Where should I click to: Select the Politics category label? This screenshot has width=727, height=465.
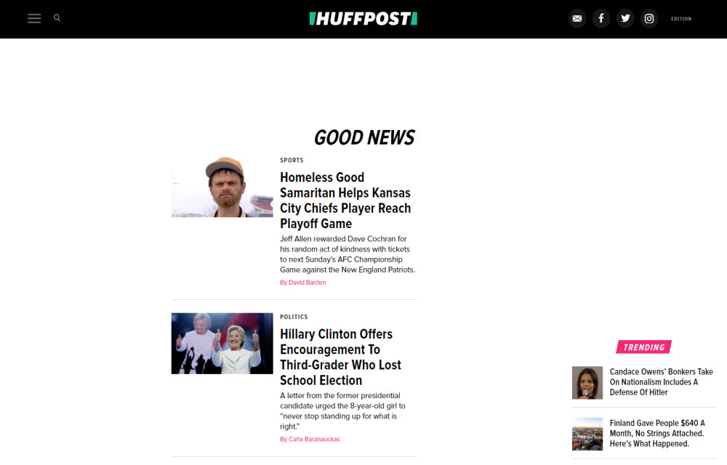pyautogui.click(x=294, y=317)
